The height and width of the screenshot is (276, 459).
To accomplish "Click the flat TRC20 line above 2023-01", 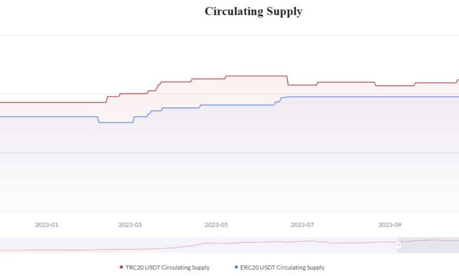I will [46, 102].
